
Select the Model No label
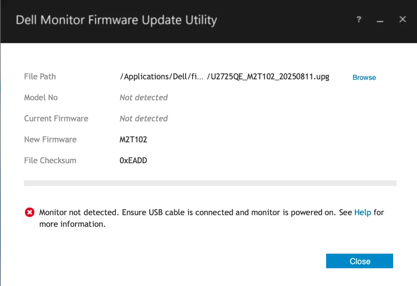(41, 98)
